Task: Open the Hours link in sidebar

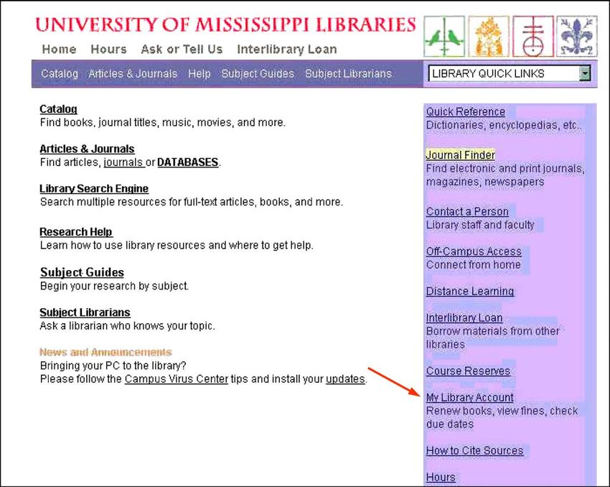Action: pyautogui.click(x=441, y=477)
